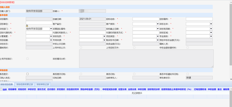Click the 中标日期 column header
This screenshot has height=107, width=232.
point(142,89)
